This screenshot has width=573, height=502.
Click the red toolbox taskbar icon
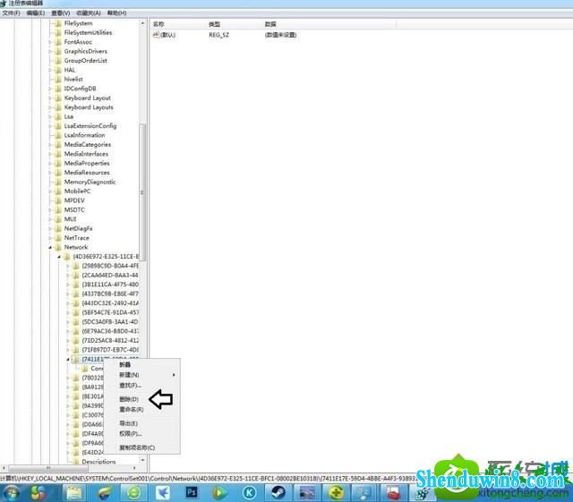[393, 493]
